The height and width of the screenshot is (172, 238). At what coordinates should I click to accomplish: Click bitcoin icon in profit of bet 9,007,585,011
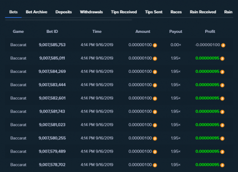[222, 59]
